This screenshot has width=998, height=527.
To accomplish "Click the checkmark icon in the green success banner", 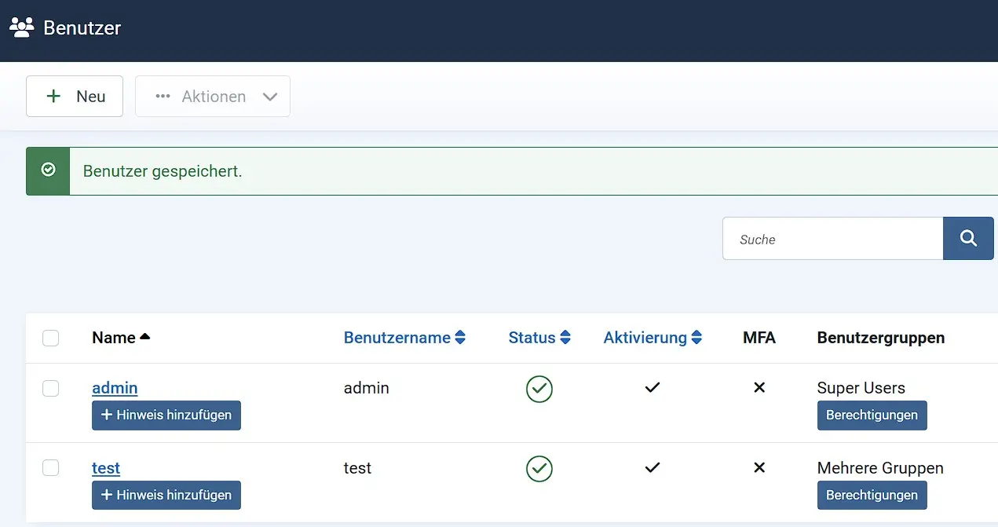I will pyautogui.click(x=48, y=170).
